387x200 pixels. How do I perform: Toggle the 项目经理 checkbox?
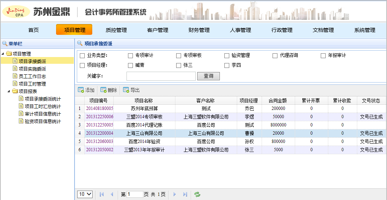coord(82,65)
